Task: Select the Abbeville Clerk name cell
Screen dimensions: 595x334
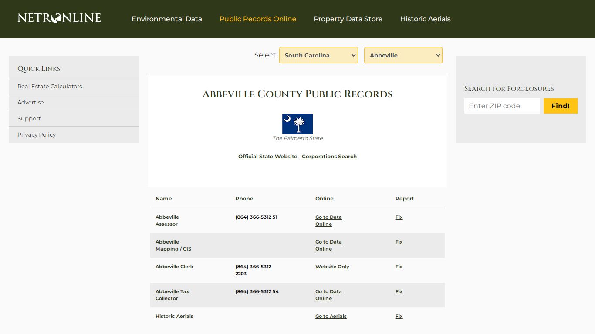Action: (174, 267)
